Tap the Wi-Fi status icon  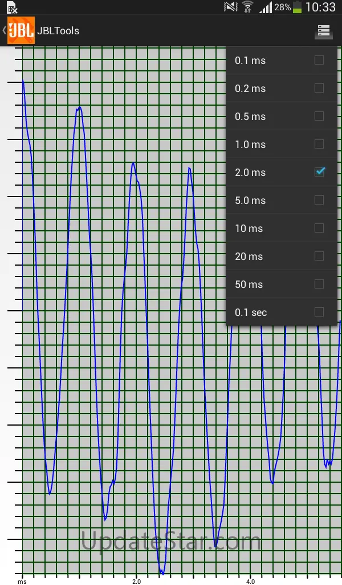click(247, 7)
